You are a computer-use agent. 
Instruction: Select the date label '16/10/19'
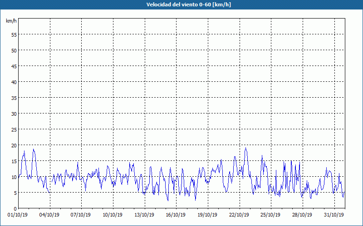(176, 215)
